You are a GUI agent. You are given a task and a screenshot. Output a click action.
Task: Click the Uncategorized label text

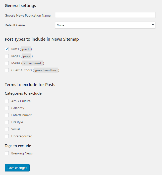click(22, 136)
